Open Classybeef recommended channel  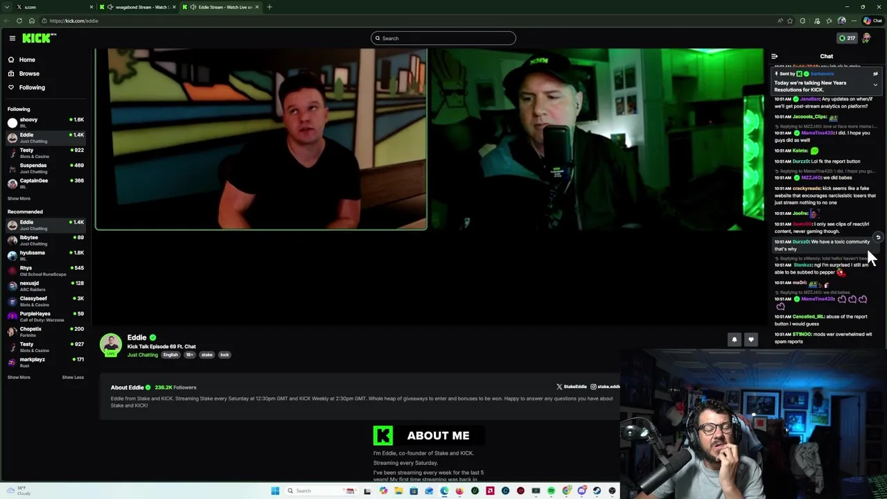[x=45, y=301]
